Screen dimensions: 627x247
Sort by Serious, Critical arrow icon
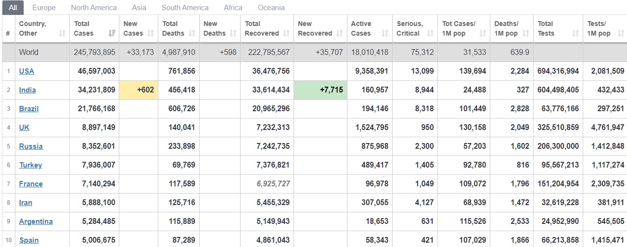point(430,33)
